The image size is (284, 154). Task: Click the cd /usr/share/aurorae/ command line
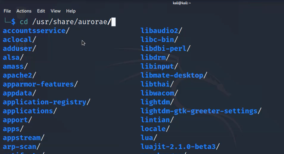[x=65, y=22]
